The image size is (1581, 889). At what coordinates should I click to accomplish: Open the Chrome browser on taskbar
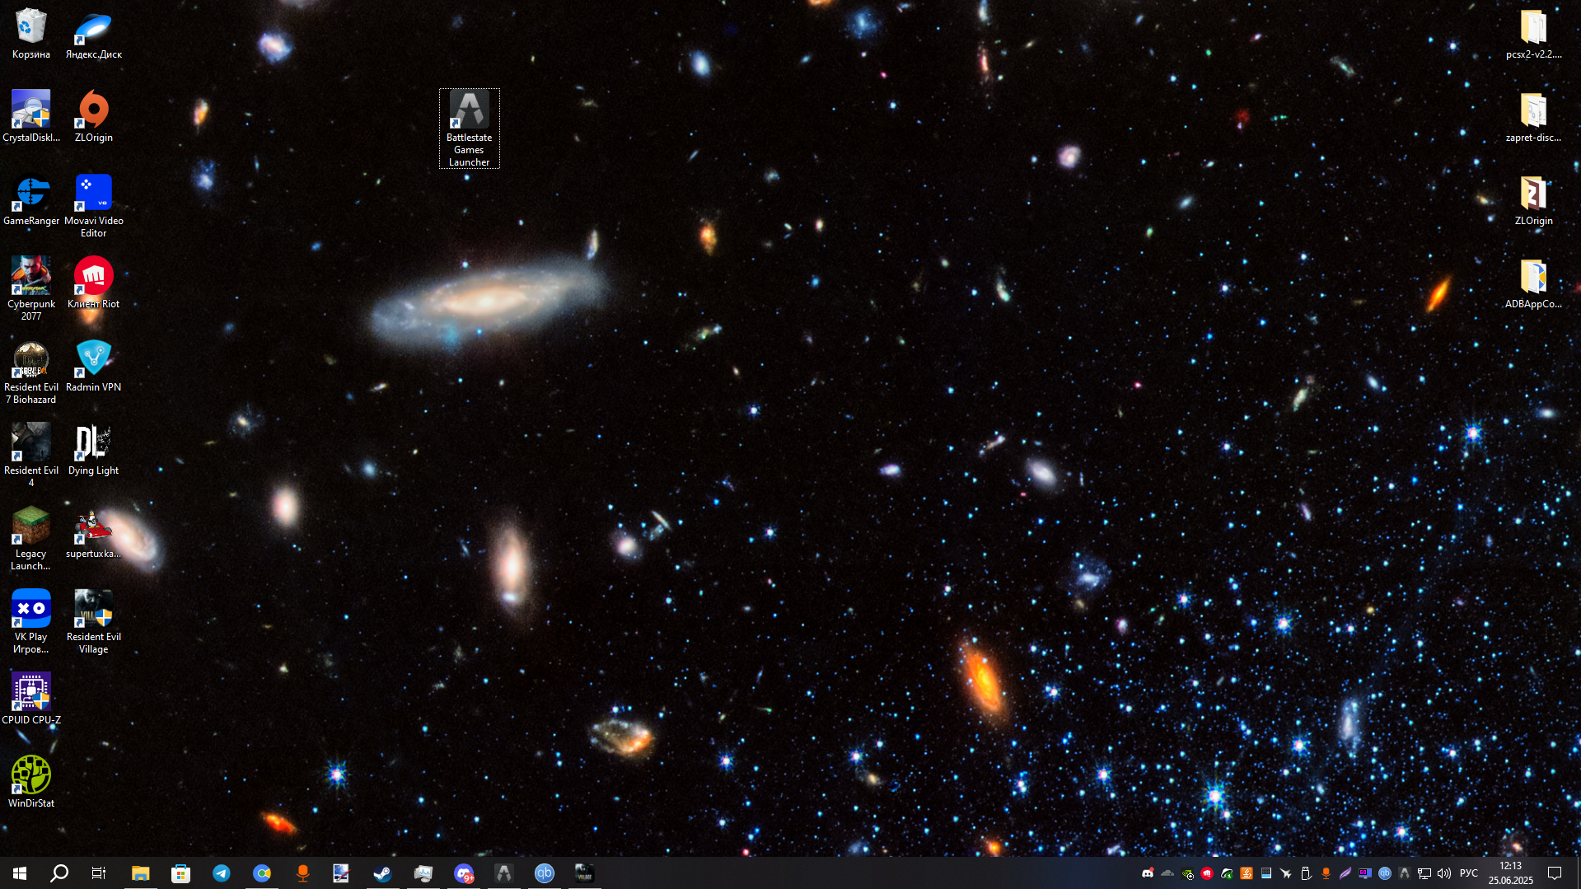[x=261, y=873]
